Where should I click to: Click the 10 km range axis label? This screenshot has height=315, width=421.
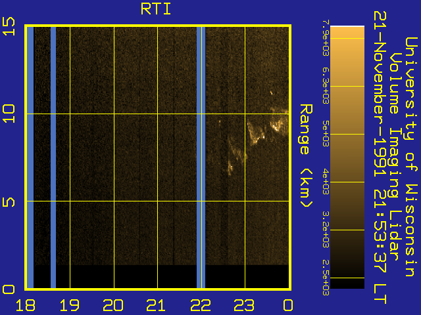pyautogui.click(x=9, y=114)
